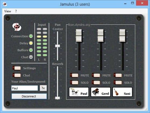
Task: Click the drum kit icon next to Paul
Action: pyautogui.click(x=74, y=92)
